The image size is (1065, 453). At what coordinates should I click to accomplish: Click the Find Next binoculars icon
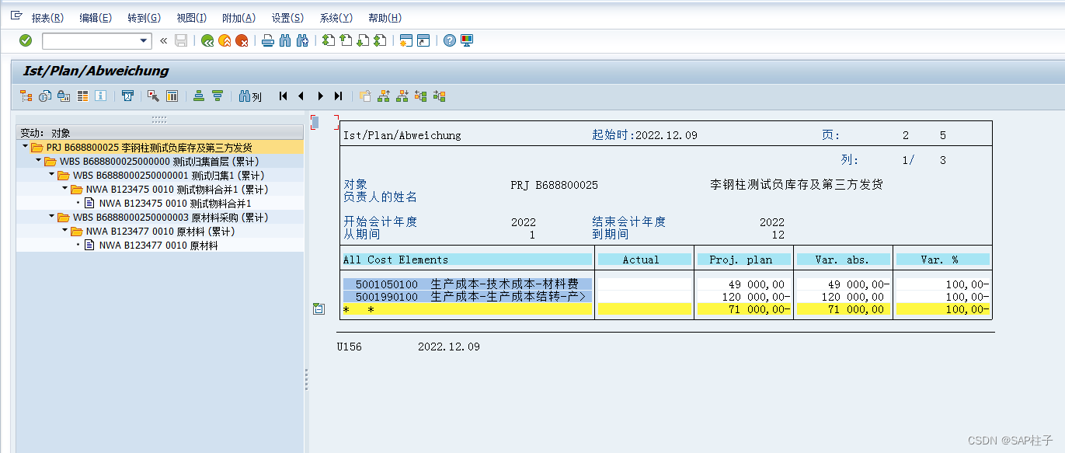302,40
